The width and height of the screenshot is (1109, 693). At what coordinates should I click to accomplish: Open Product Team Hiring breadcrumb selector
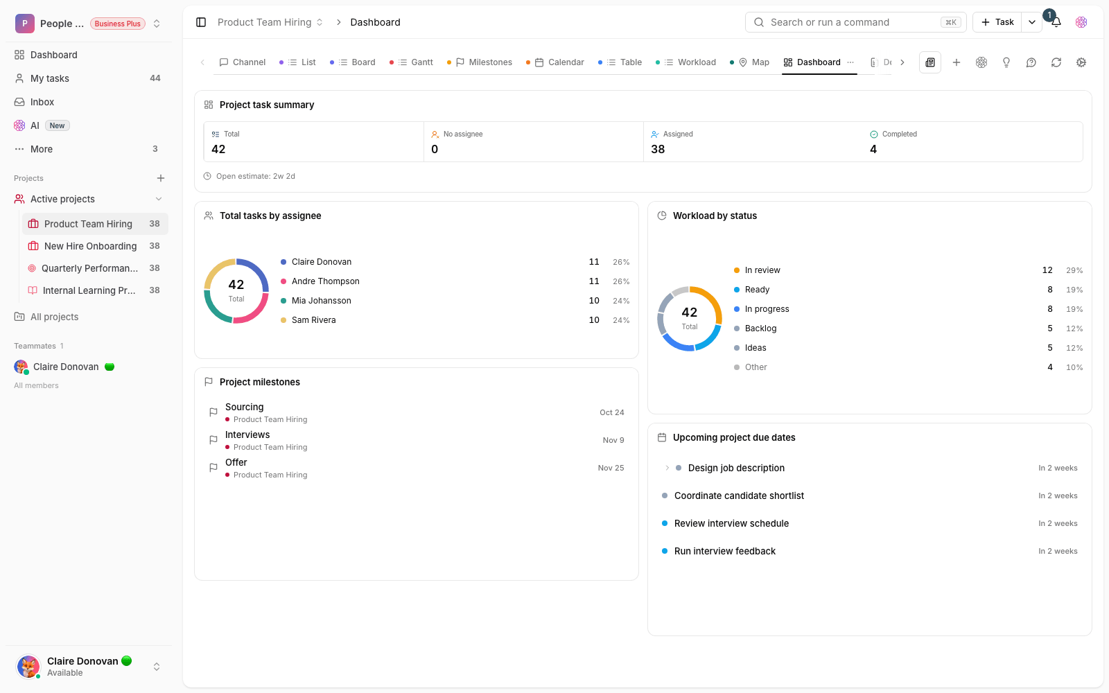click(x=270, y=22)
